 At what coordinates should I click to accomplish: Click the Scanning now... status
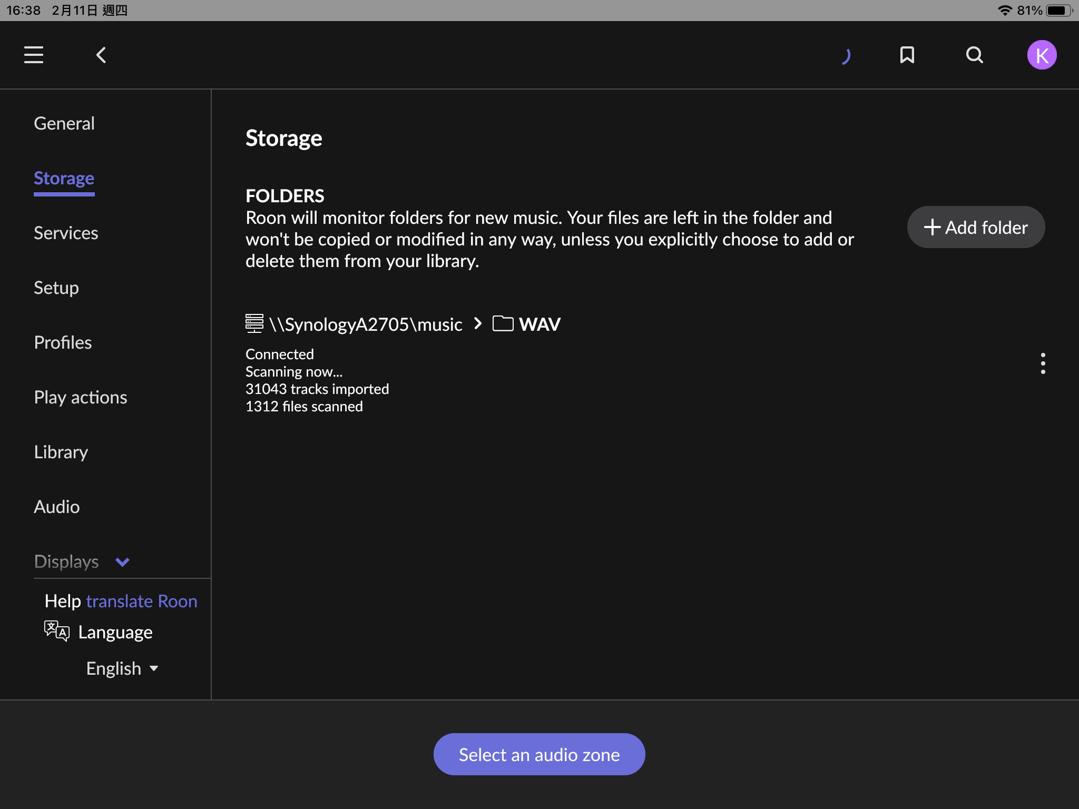coord(294,371)
